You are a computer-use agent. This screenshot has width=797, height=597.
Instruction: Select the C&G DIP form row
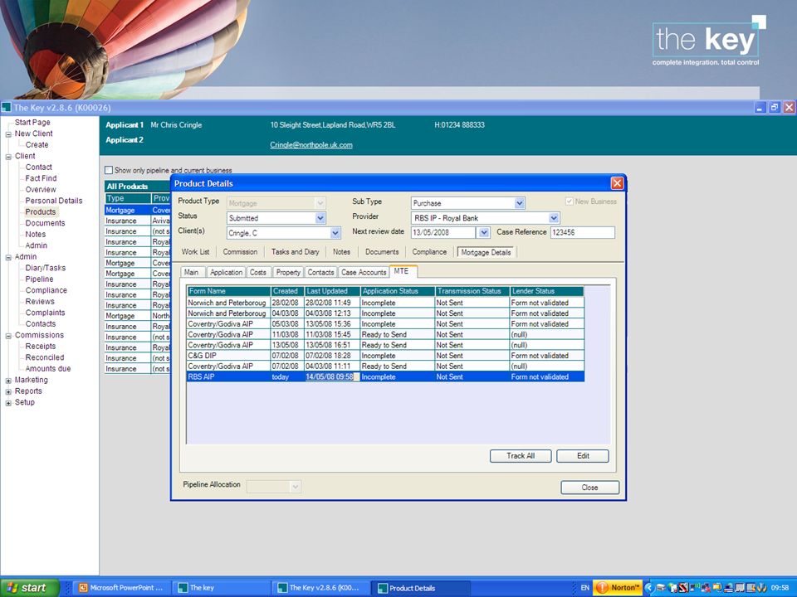[x=385, y=356]
